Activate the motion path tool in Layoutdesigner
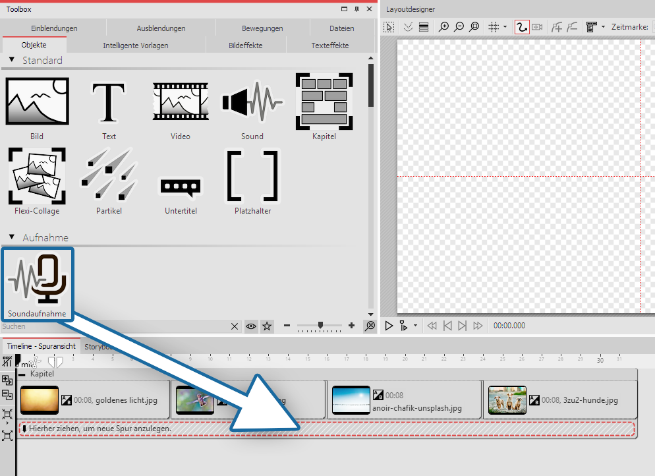Viewport: 655px width, 476px height. pos(522,27)
